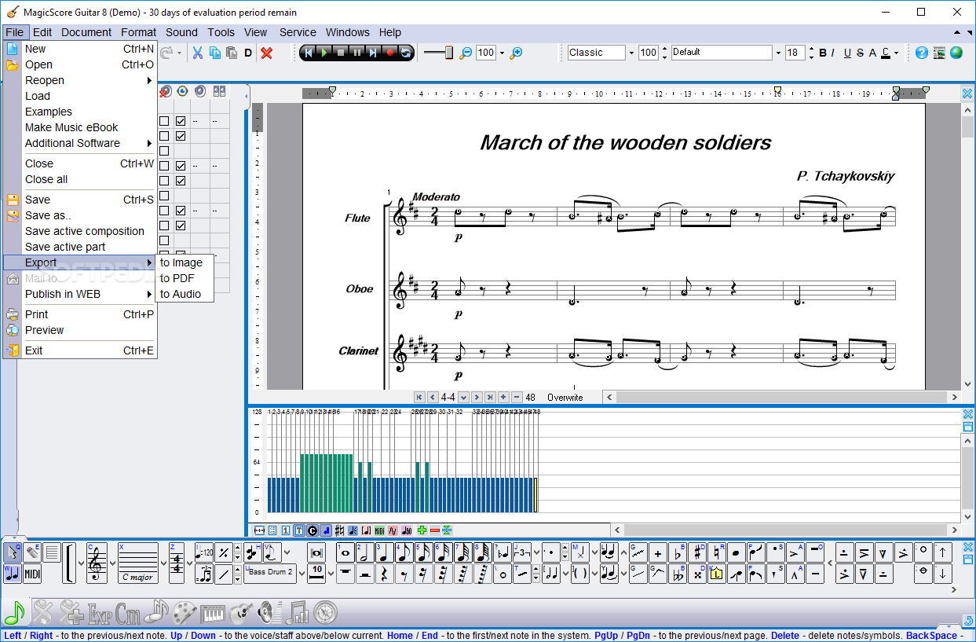Click the MIDI input button in palette

(x=32, y=574)
